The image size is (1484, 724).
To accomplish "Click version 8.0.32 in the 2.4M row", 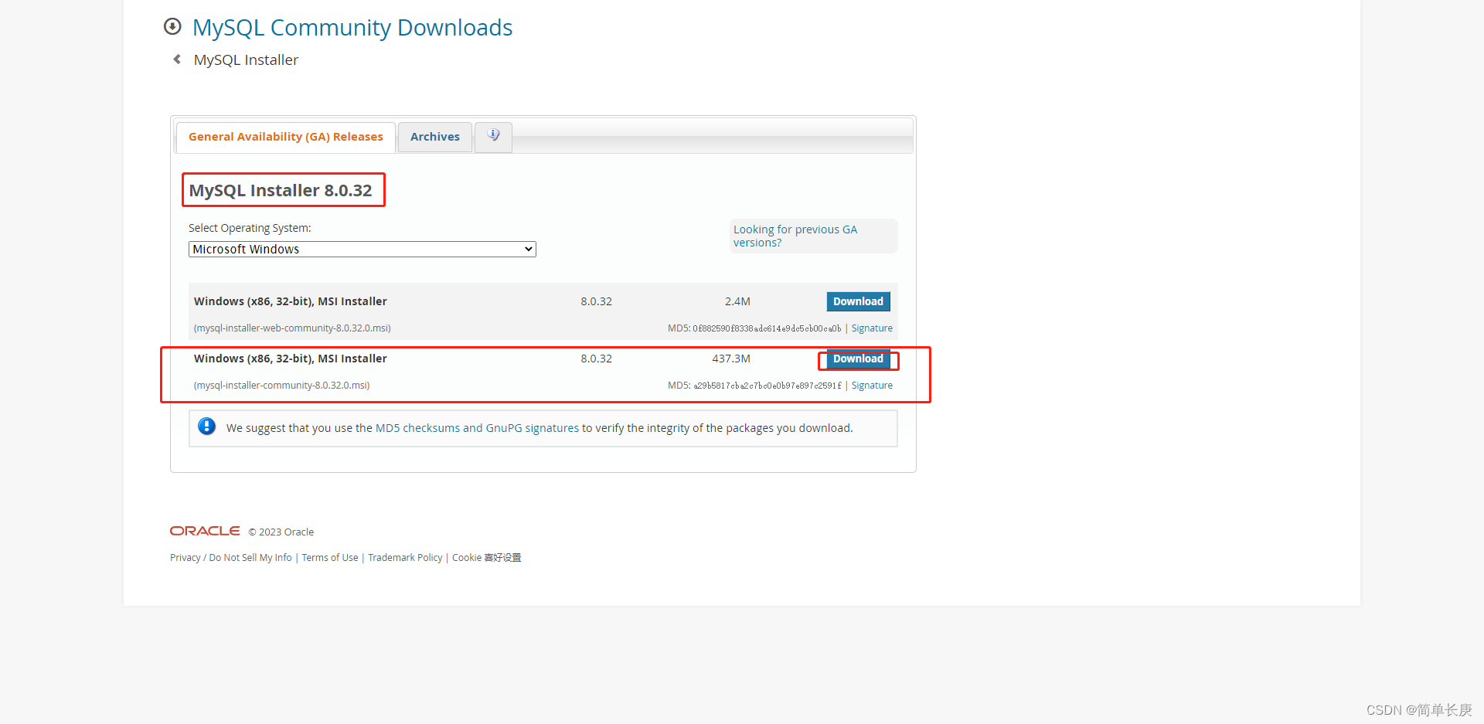I will [596, 301].
